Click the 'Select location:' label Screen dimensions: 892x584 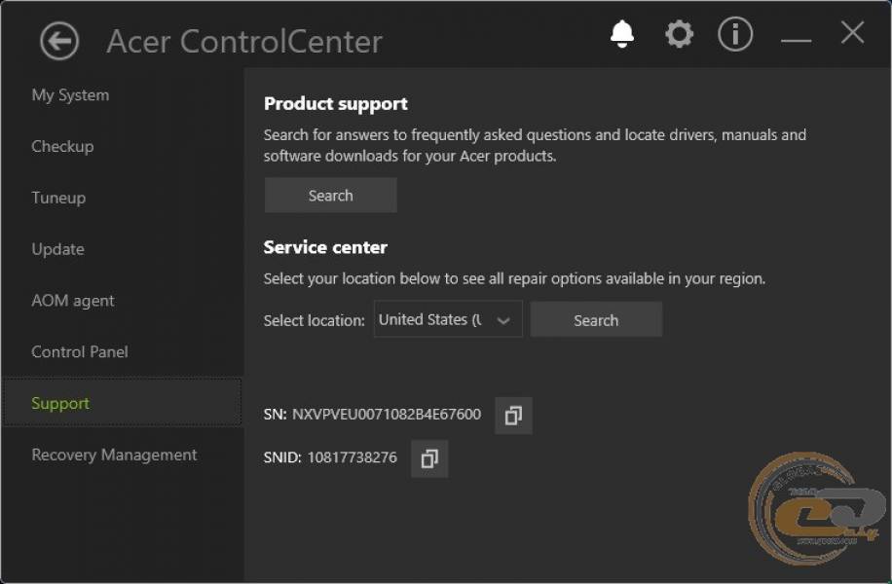(x=314, y=321)
